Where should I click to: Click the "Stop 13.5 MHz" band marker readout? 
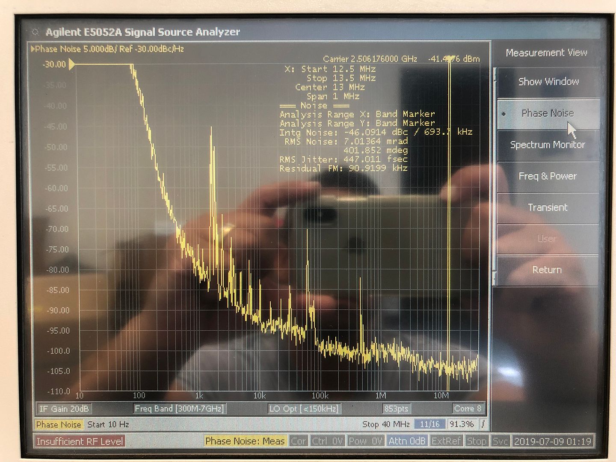(x=341, y=78)
